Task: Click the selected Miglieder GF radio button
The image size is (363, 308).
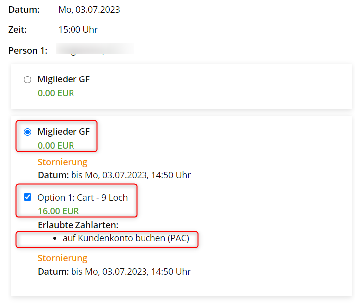Action: [x=27, y=132]
